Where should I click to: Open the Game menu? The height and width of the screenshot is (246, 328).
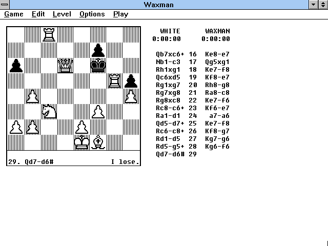14,14
